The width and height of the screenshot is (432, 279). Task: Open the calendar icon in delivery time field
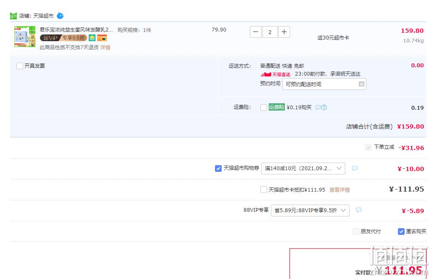point(361,84)
